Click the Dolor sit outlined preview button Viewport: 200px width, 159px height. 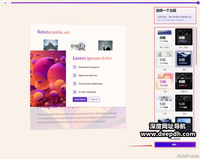coord(94,100)
